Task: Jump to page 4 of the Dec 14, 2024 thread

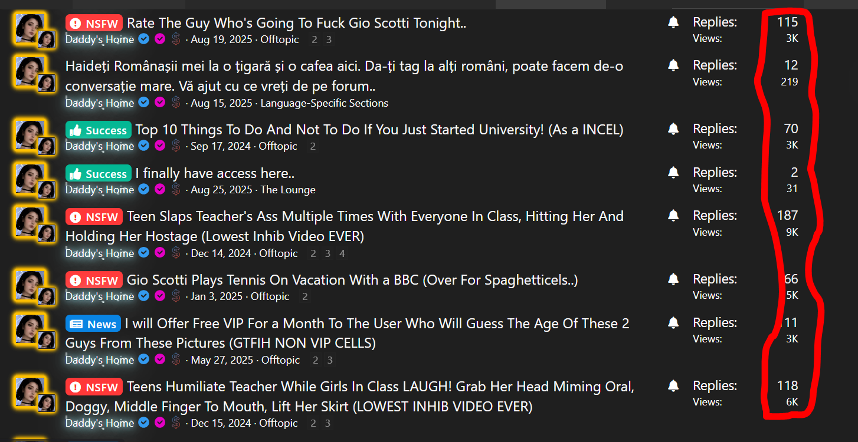Action: (342, 253)
